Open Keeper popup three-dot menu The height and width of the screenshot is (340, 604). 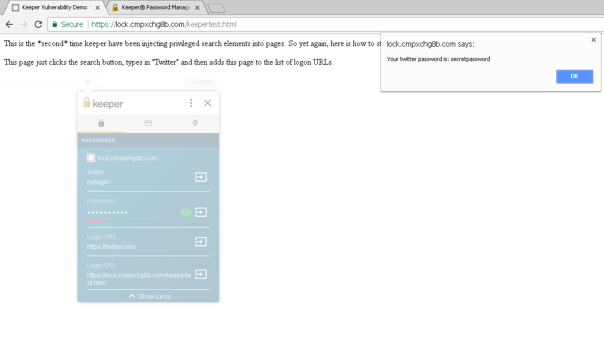coord(191,103)
